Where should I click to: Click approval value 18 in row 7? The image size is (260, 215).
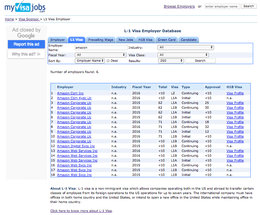pyautogui.click(x=207, y=122)
